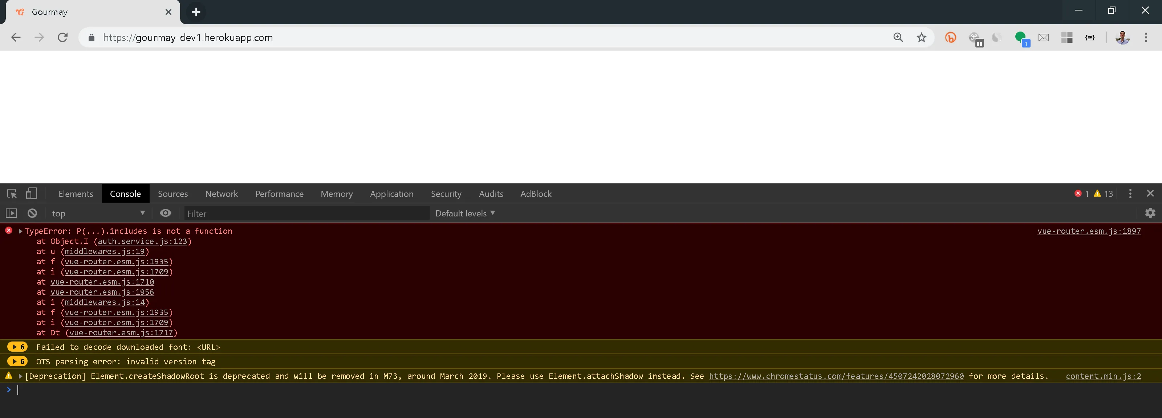This screenshot has width=1162, height=418.
Task: Open the Default levels dropdown
Action: tap(465, 213)
